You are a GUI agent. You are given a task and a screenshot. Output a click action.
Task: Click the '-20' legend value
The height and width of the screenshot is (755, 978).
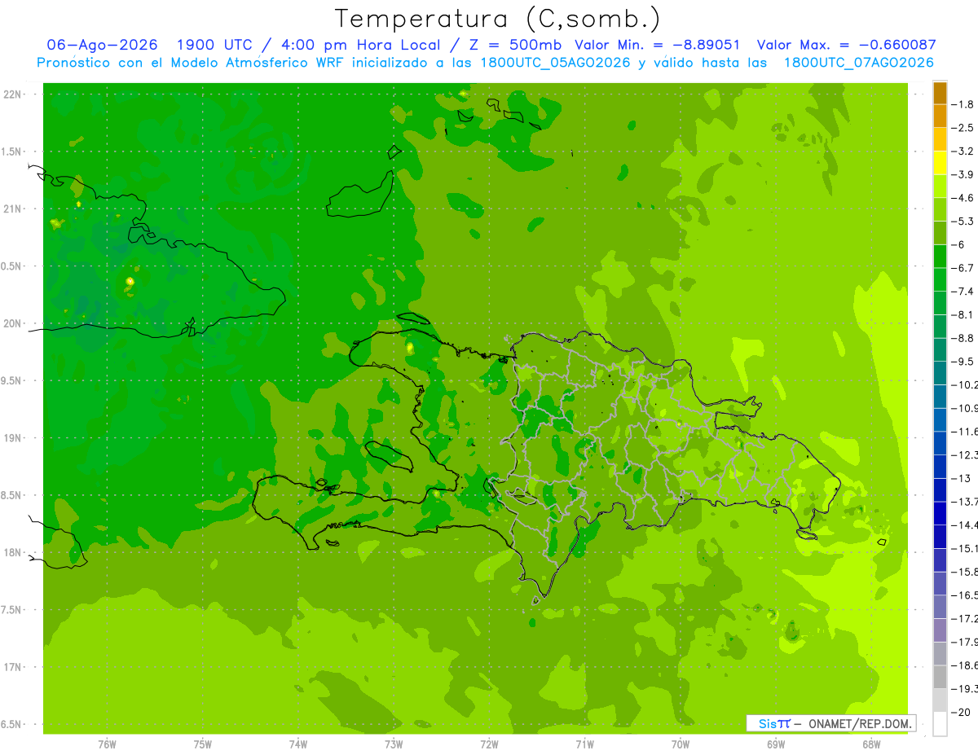point(962,712)
